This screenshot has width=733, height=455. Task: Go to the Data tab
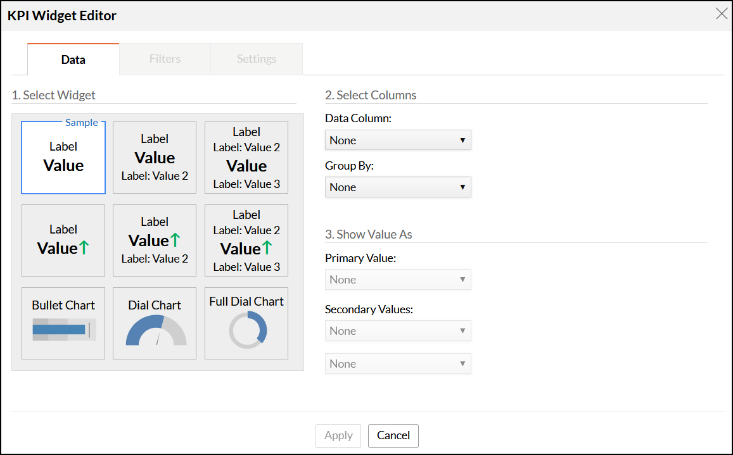[x=73, y=59]
